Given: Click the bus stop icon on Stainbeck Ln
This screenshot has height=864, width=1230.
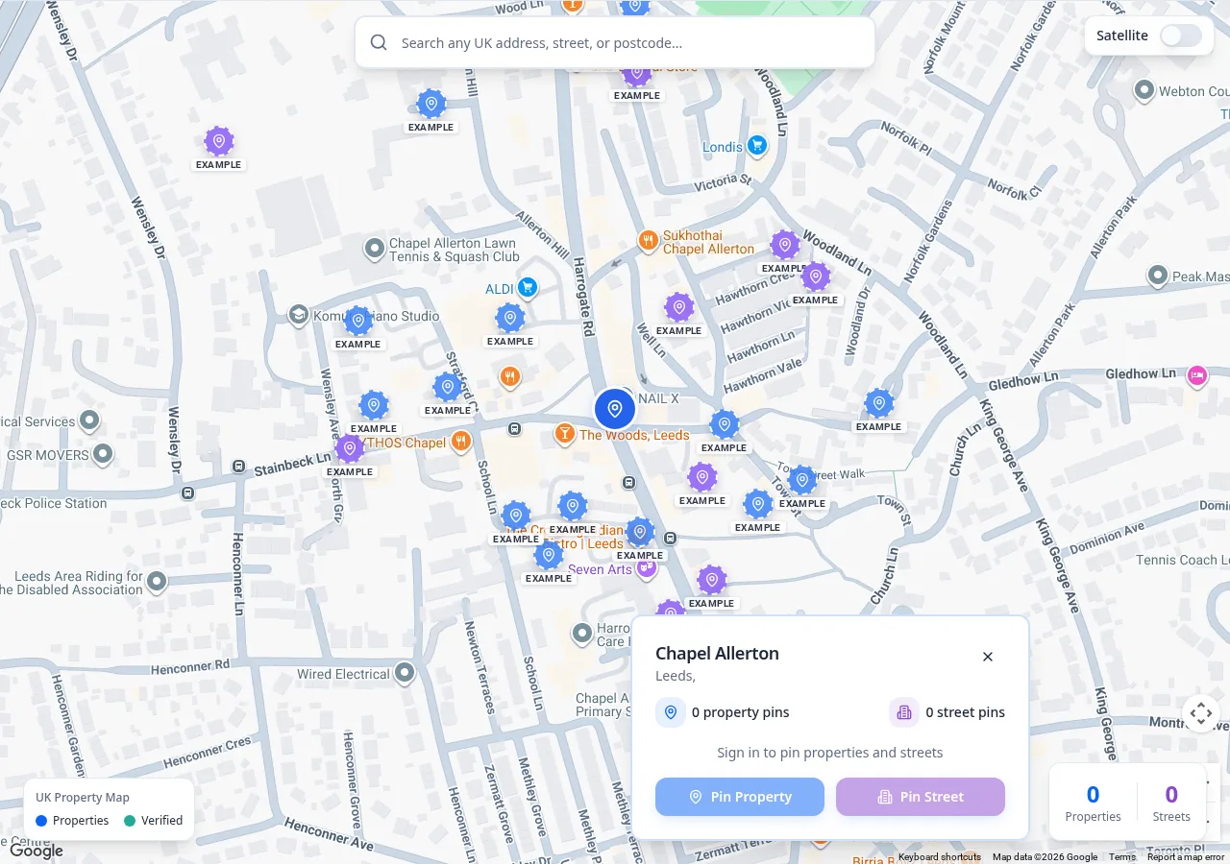Looking at the screenshot, I should pyautogui.click(x=238, y=467).
